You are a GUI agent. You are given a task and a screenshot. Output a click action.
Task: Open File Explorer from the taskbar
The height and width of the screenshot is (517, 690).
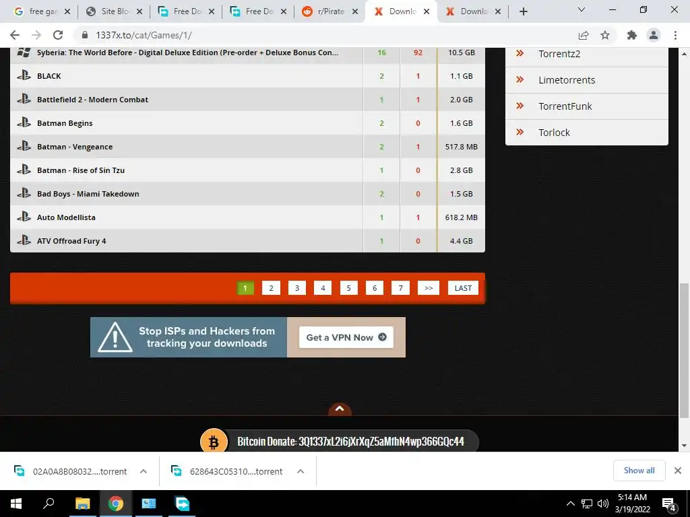(82, 504)
